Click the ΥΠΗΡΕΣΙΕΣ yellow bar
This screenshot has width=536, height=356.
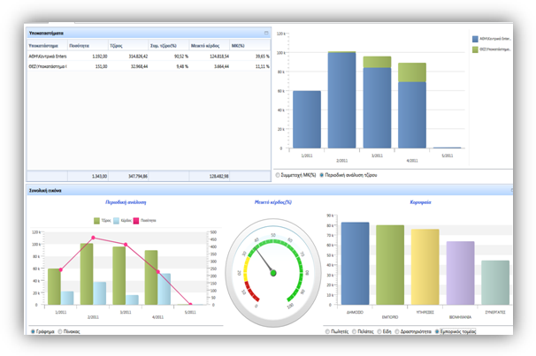tap(425, 267)
